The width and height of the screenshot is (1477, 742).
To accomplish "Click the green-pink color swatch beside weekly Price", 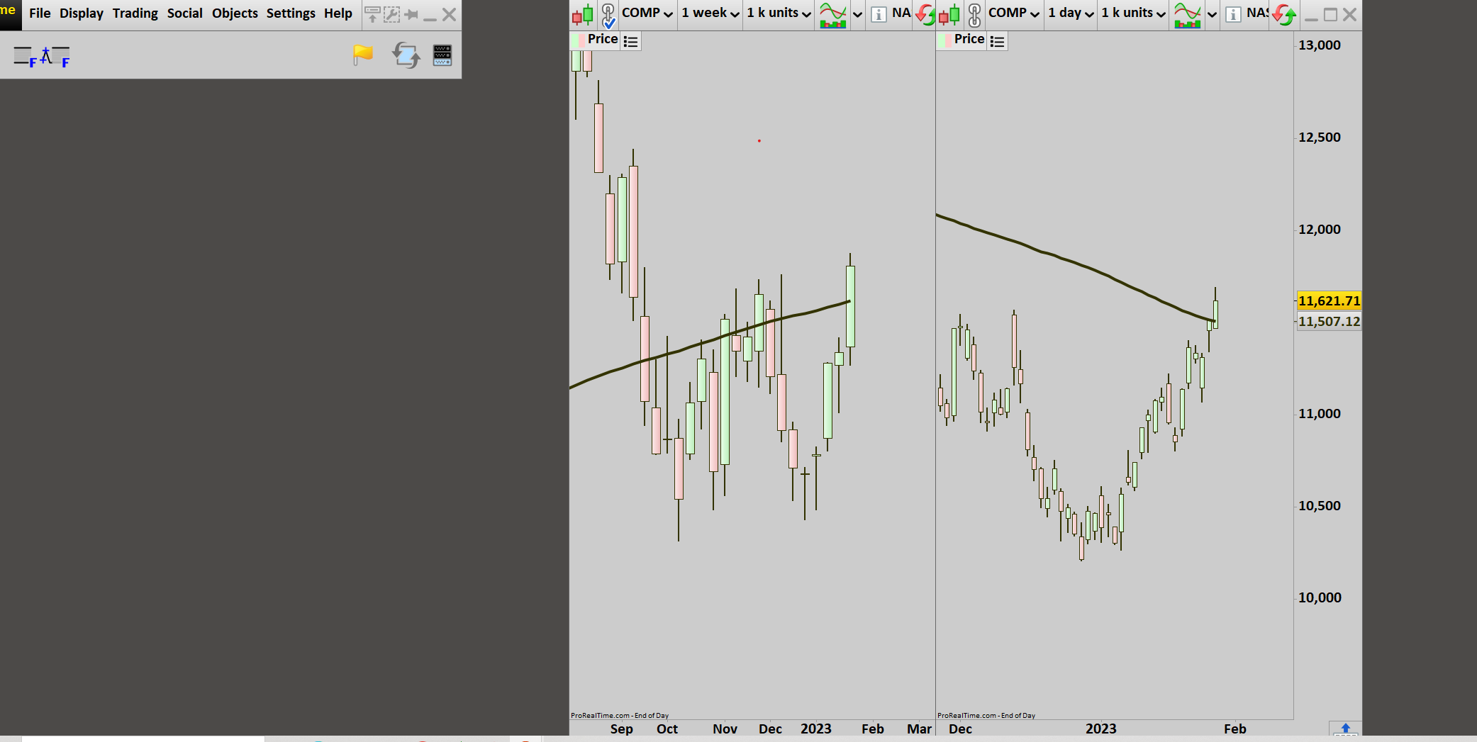I will [x=579, y=40].
